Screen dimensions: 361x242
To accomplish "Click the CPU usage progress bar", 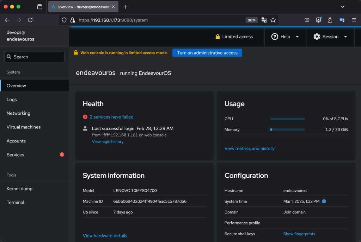I will [x=287, y=119].
